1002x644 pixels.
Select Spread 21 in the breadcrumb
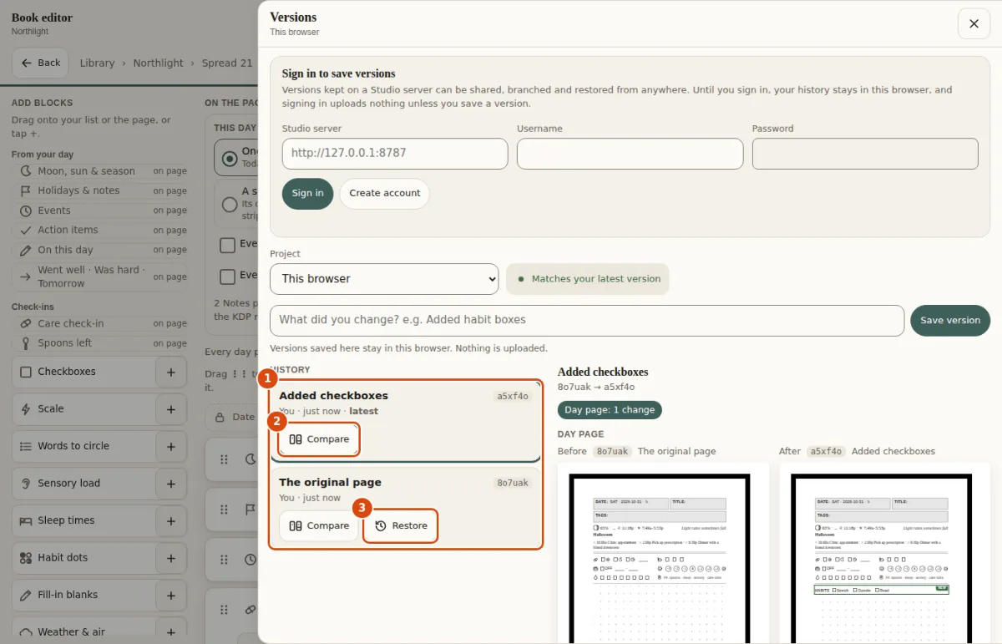pyautogui.click(x=227, y=63)
